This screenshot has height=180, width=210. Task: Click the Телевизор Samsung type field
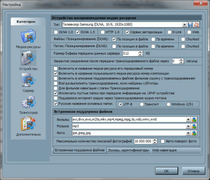(122, 25)
